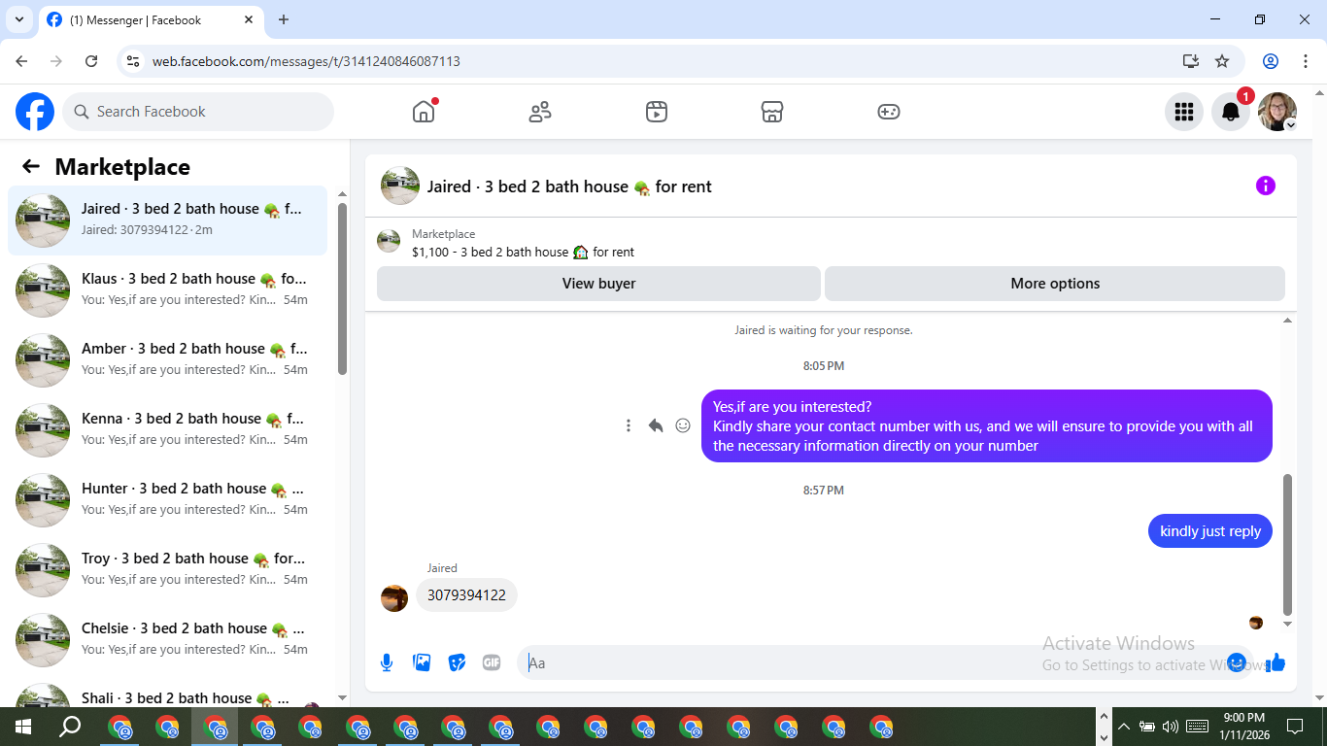Open more options dots beside purple message
The width and height of the screenshot is (1327, 746).
click(629, 425)
